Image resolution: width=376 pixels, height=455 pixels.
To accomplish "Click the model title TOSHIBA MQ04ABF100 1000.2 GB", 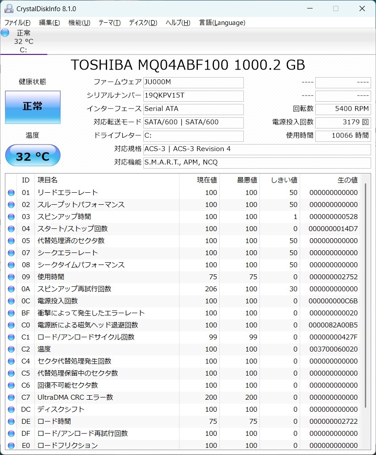I will pyautogui.click(x=188, y=65).
